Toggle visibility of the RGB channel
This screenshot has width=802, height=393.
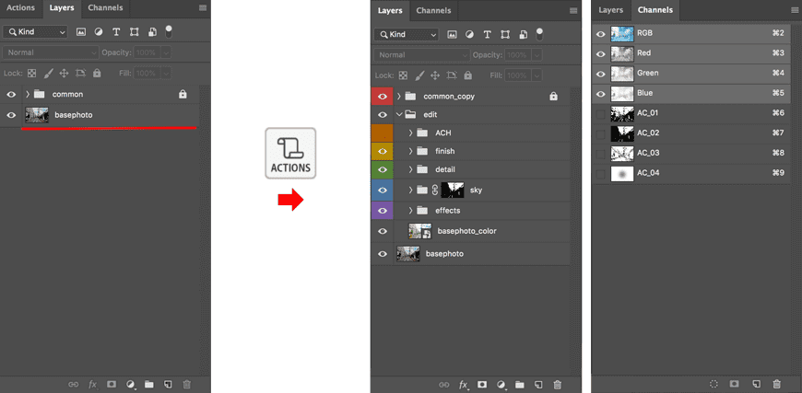[x=601, y=32]
